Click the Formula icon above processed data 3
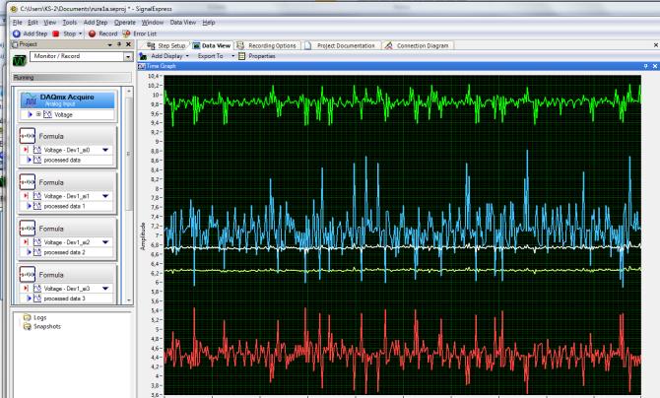The image size is (660, 398). pyautogui.click(x=28, y=274)
